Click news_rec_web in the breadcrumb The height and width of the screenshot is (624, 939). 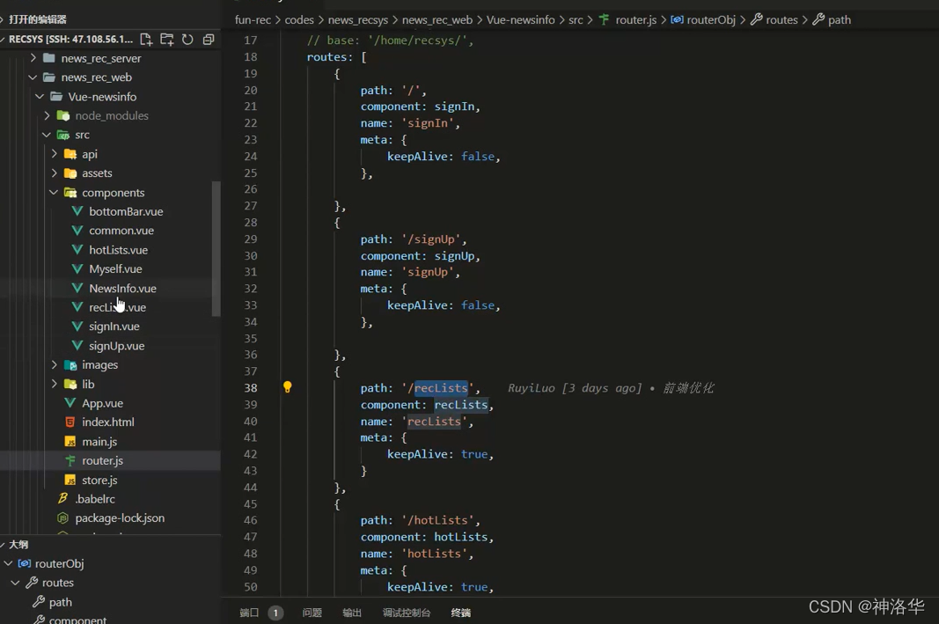click(437, 19)
